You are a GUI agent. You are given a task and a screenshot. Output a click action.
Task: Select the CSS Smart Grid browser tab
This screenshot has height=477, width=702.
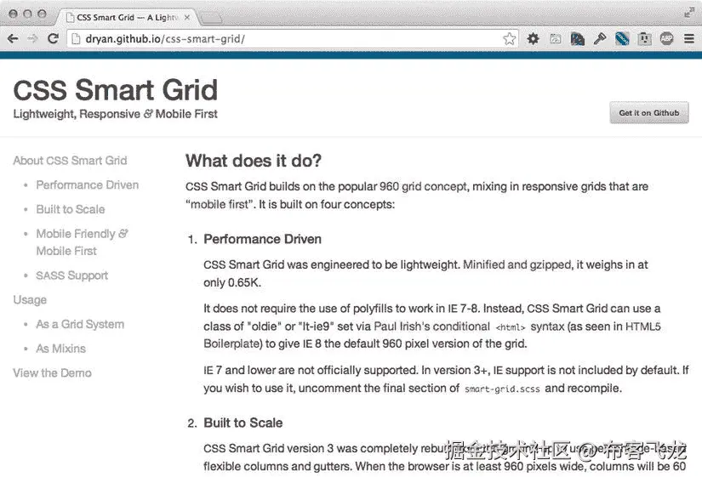tap(127, 18)
